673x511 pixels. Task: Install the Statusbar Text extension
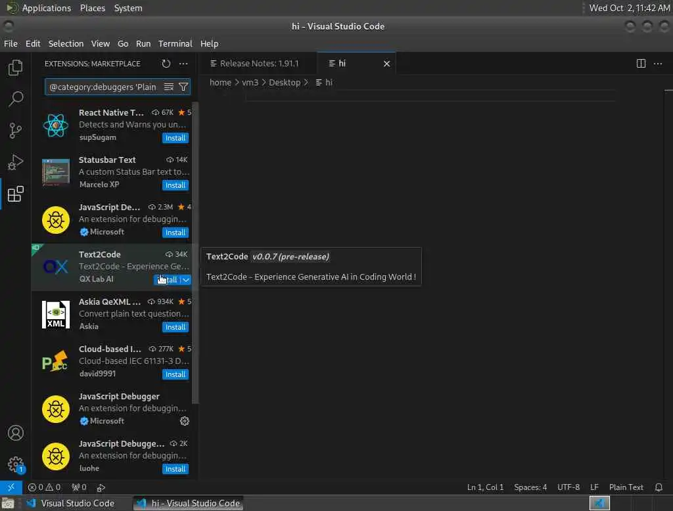[x=175, y=185]
